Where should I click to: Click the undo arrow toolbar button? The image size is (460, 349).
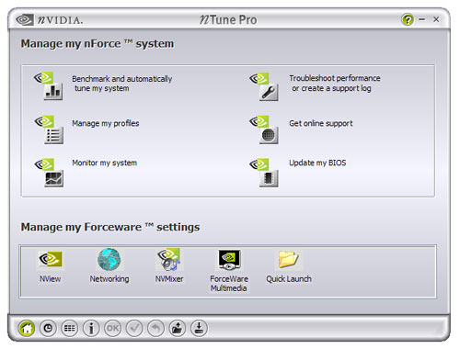(155, 329)
